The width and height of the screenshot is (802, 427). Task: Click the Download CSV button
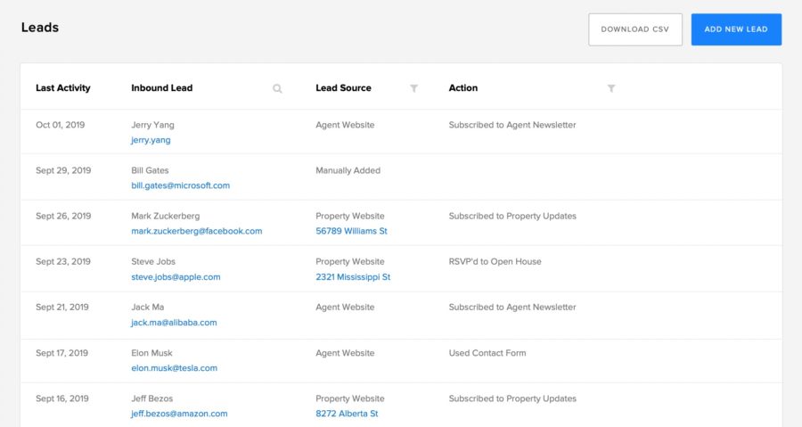tap(635, 29)
